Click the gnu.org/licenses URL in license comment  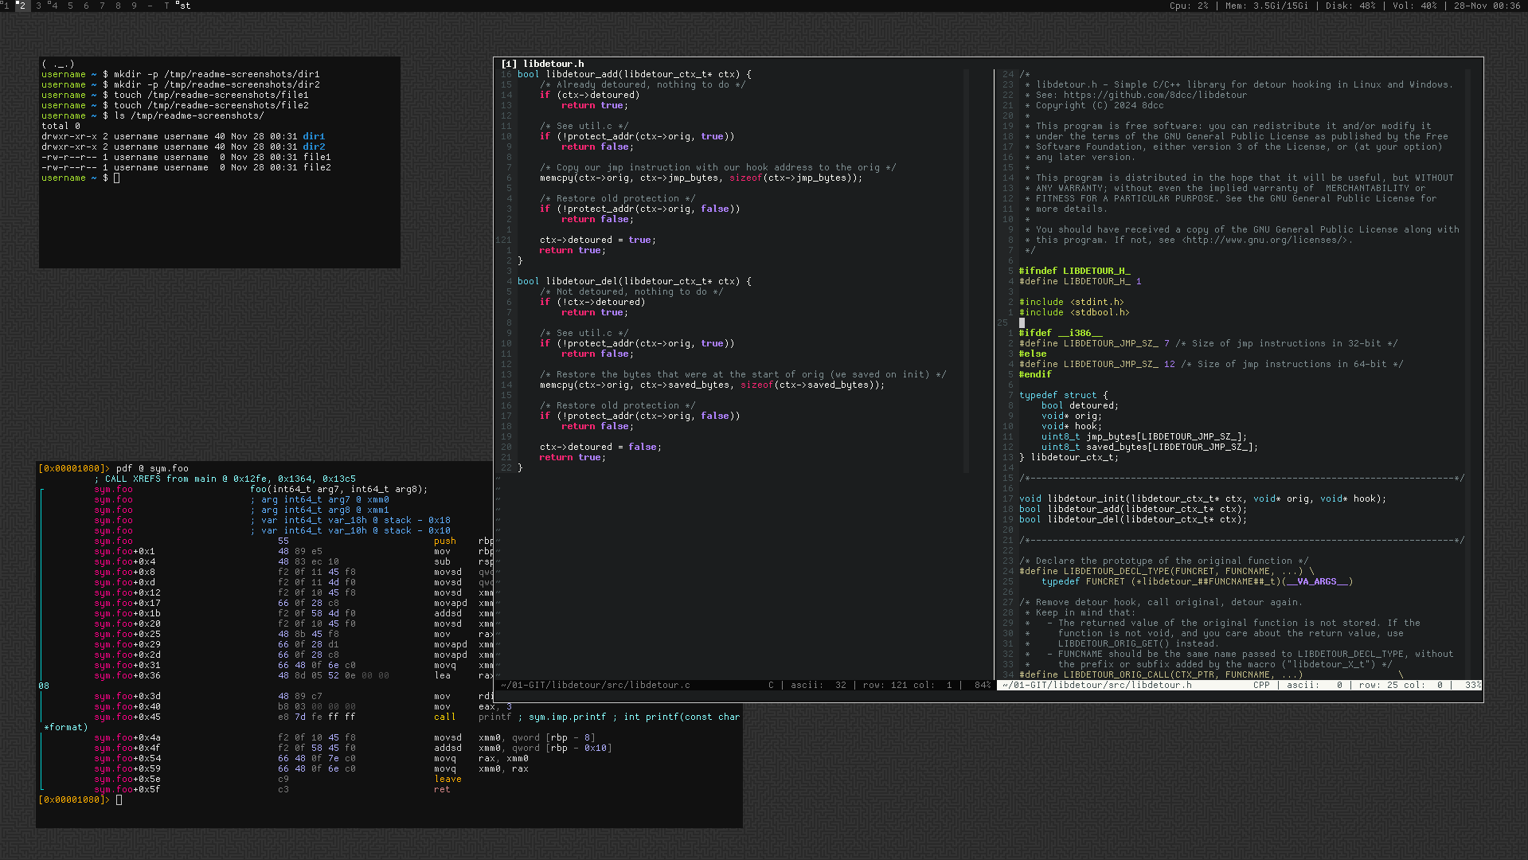coord(1264,240)
